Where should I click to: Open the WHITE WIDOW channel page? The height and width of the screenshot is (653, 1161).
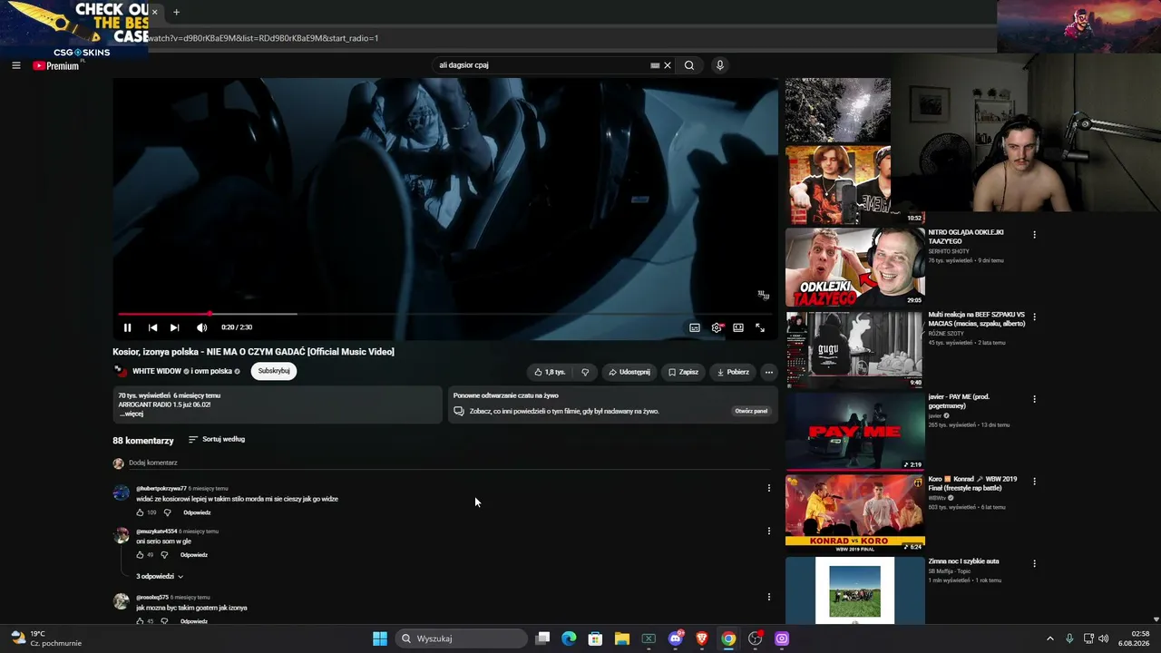[157, 371]
